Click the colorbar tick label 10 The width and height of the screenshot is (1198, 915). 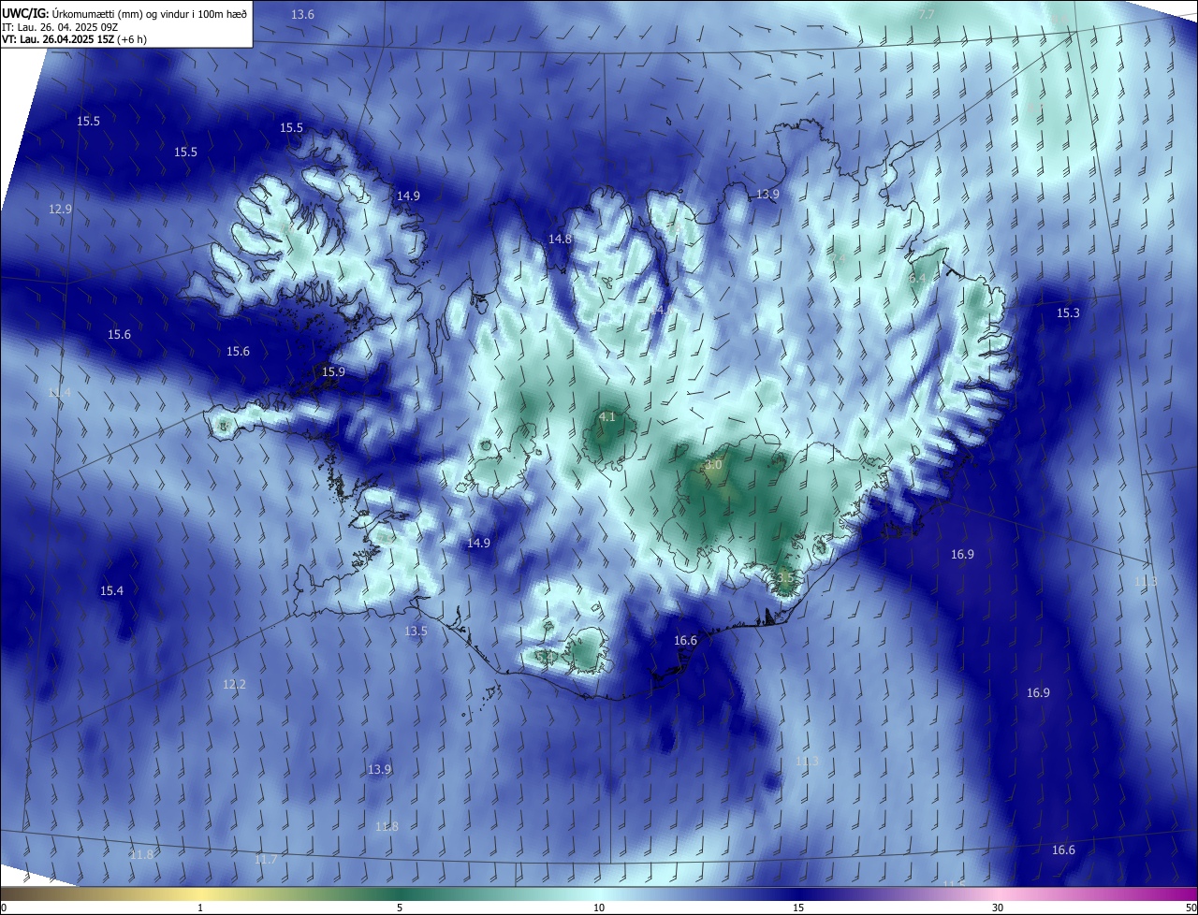[x=599, y=908]
